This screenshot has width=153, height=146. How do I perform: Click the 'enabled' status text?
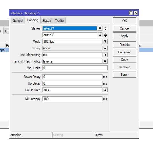coord(16,135)
